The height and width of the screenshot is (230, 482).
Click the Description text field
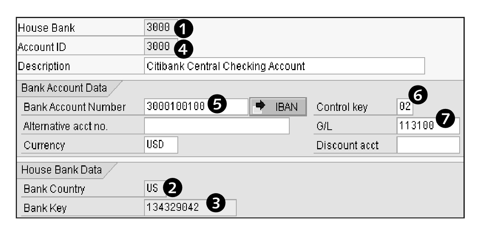coord(284,66)
